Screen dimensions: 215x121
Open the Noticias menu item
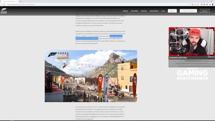click(125, 11)
